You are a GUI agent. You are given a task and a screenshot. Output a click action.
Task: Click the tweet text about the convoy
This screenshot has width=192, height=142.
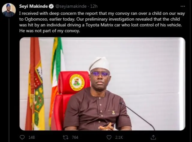pyautogui.click(x=102, y=22)
